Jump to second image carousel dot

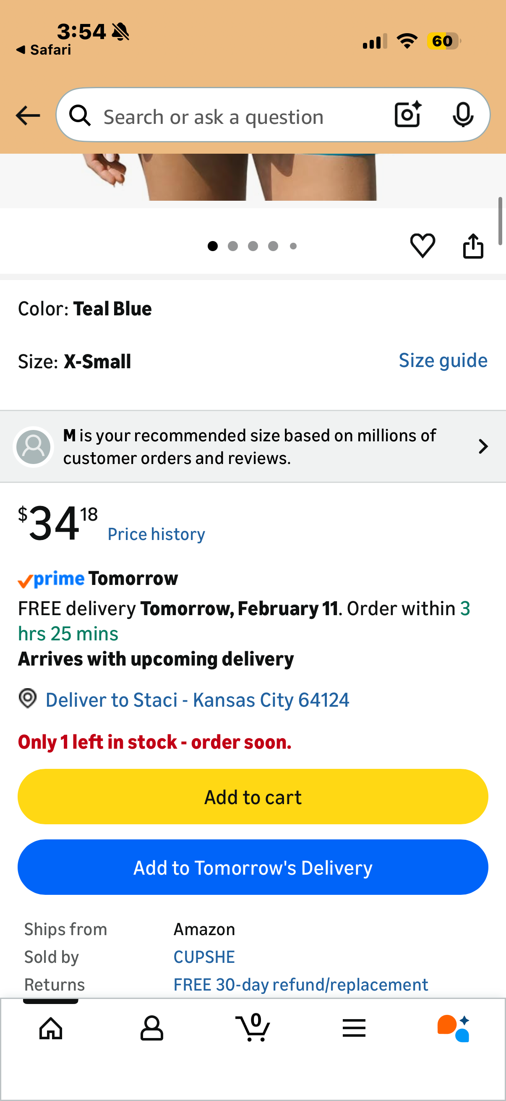(x=233, y=246)
